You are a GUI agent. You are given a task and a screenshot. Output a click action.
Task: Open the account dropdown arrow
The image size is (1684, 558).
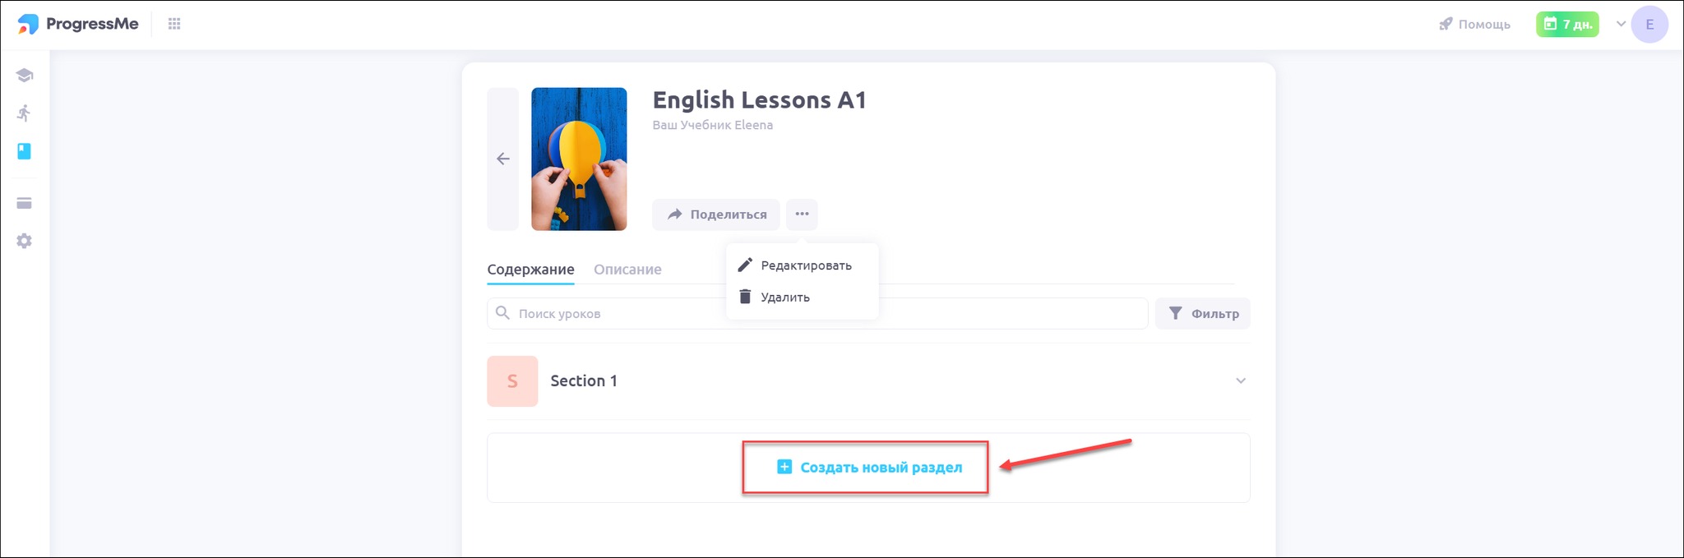[x=1621, y=24]
